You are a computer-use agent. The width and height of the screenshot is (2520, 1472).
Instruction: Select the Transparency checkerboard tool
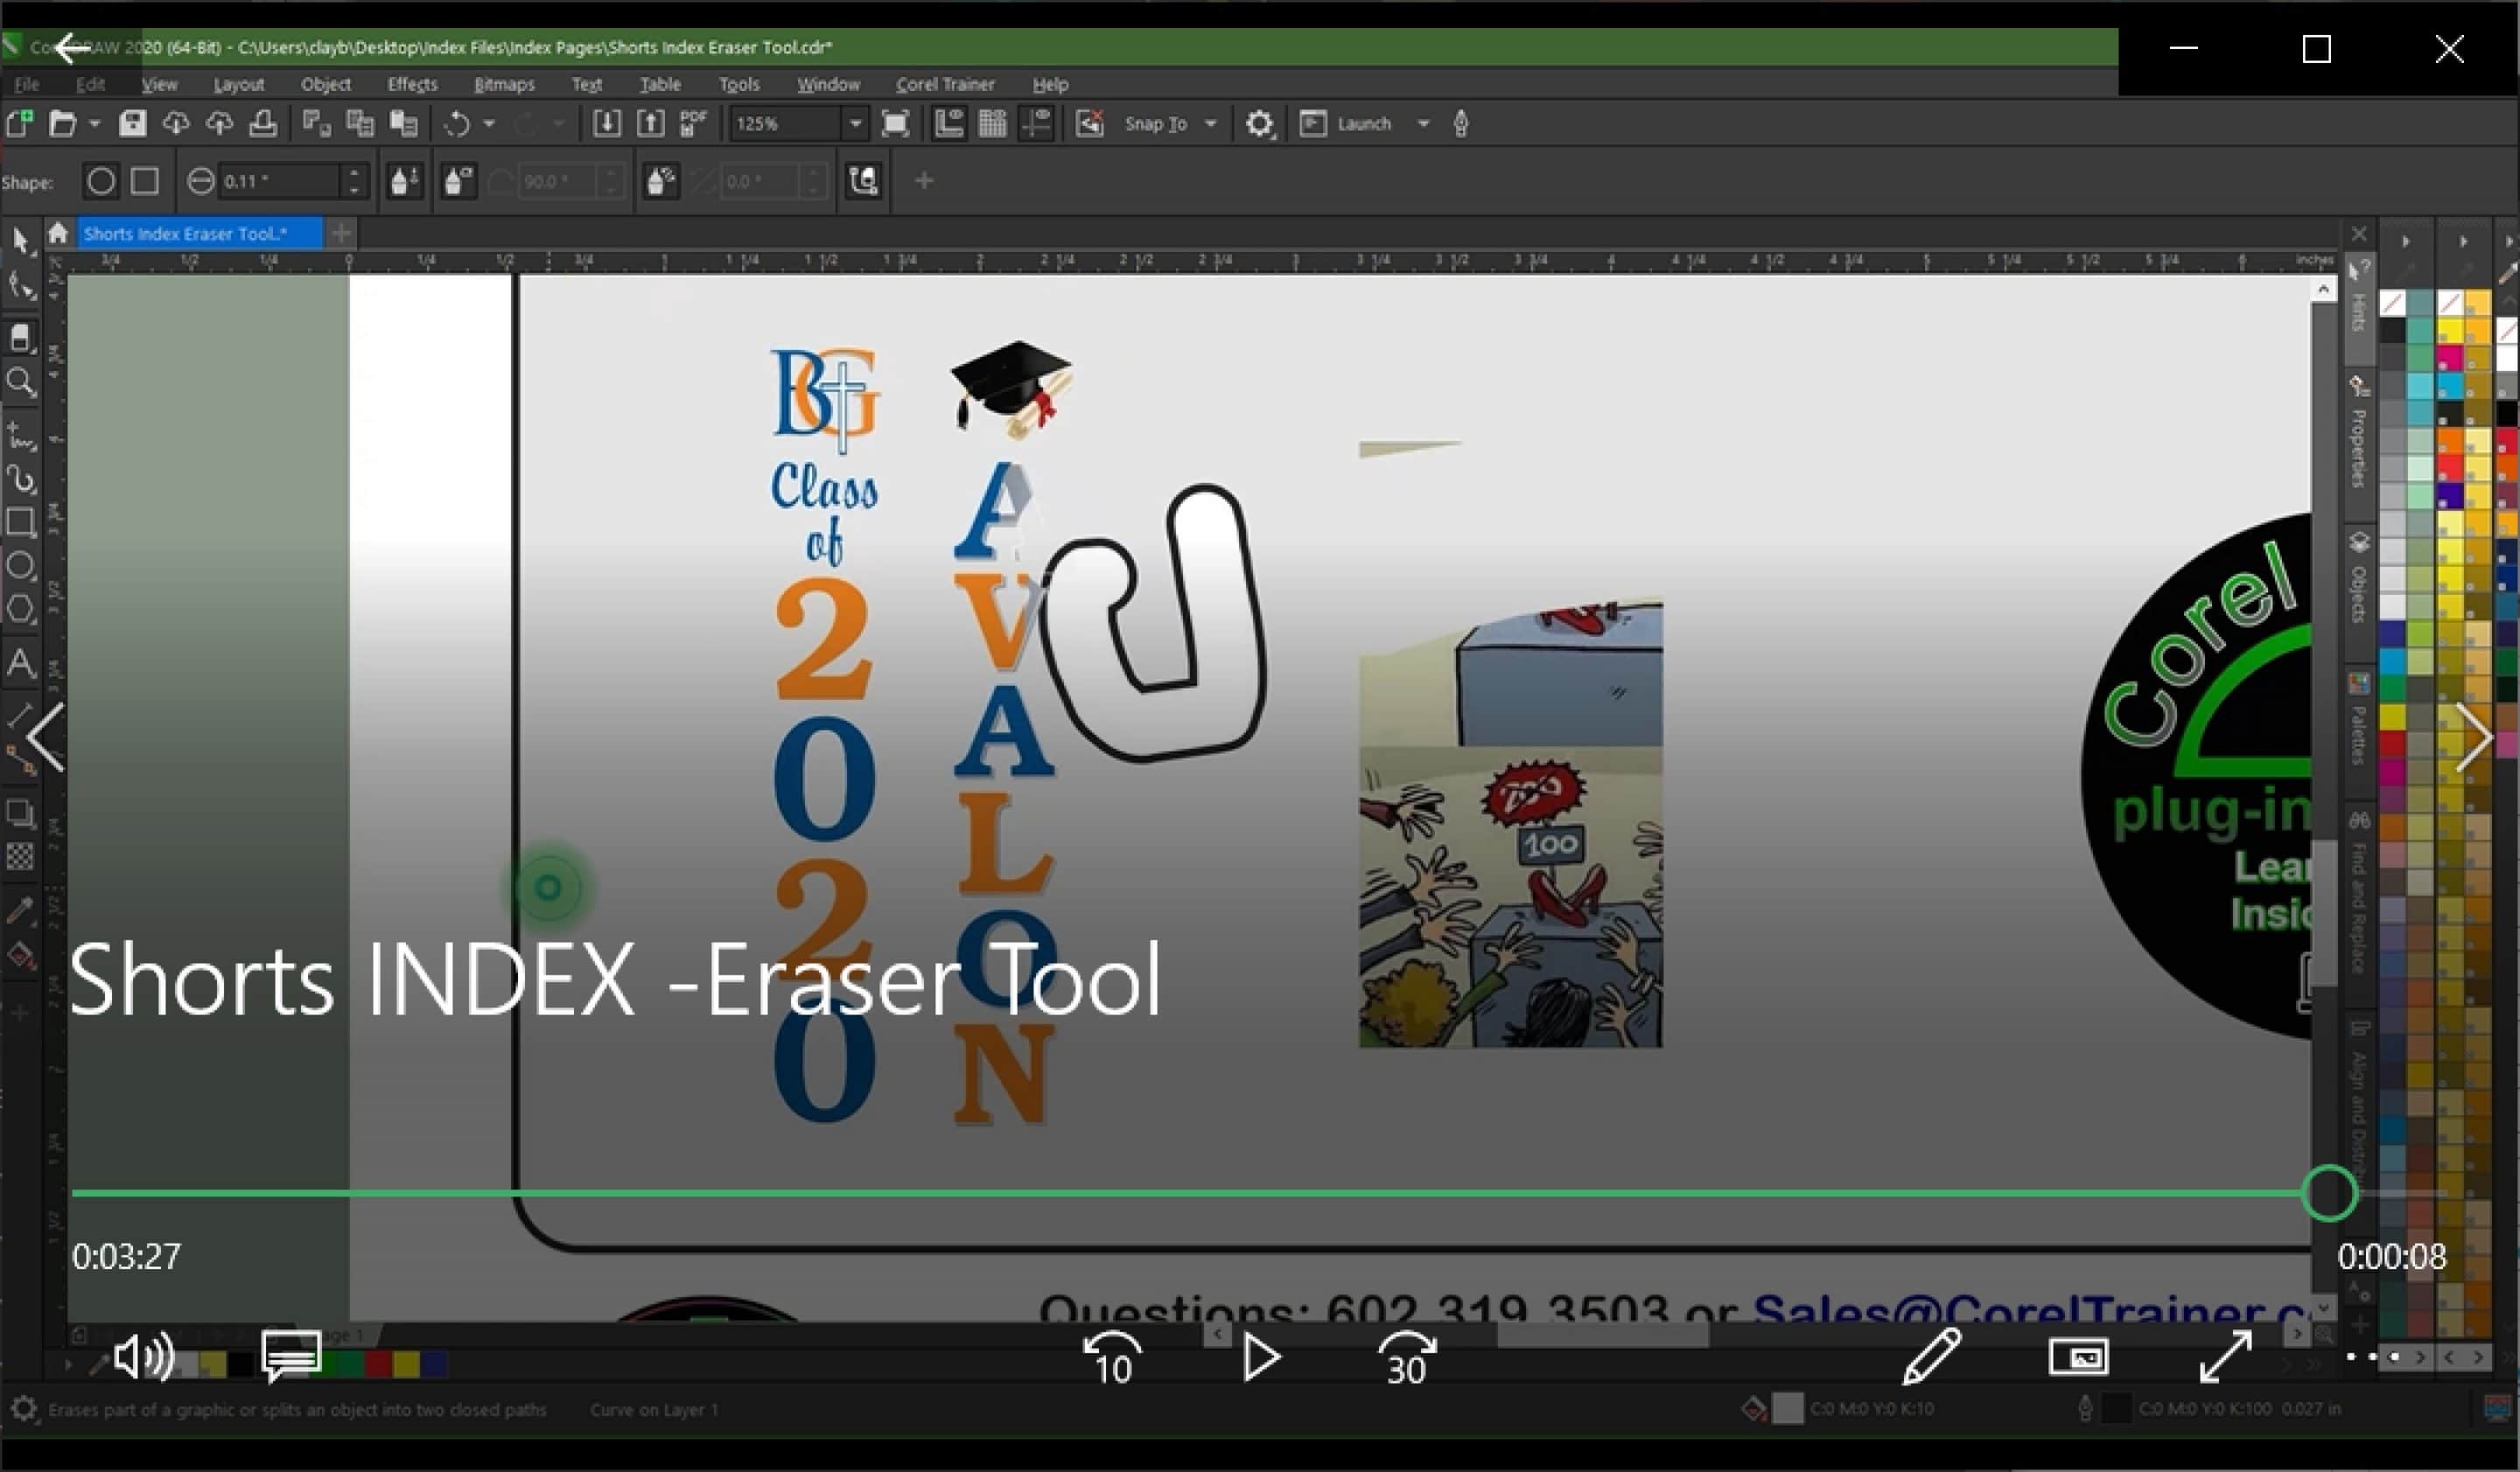click(20, 856)
